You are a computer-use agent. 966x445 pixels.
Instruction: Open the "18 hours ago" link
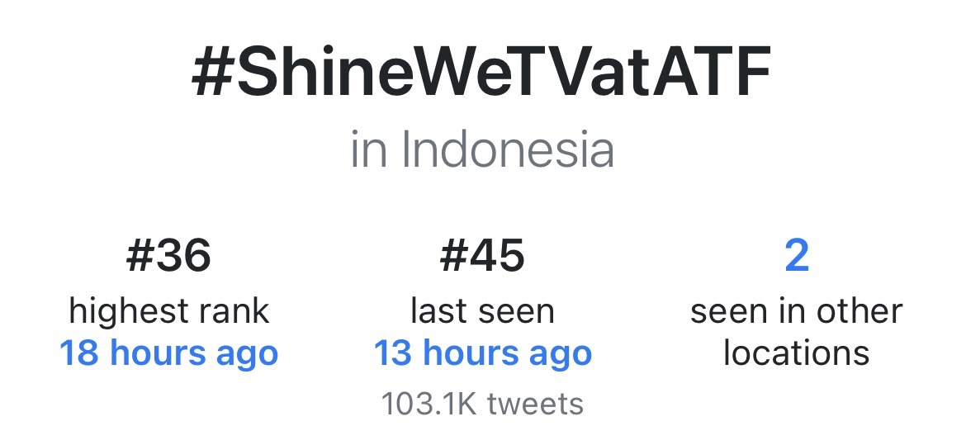168,353
